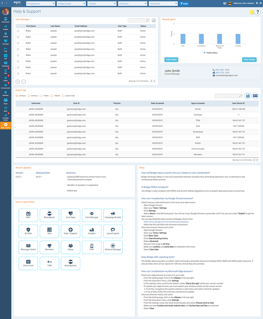Select Help / Support sidebar item
Screen dimensions: 263x319
pyautogui.click(x=6, y=126)
